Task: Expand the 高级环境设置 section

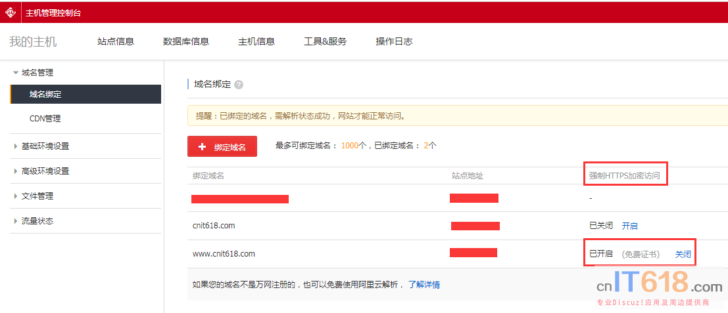Action: [45, 171]
